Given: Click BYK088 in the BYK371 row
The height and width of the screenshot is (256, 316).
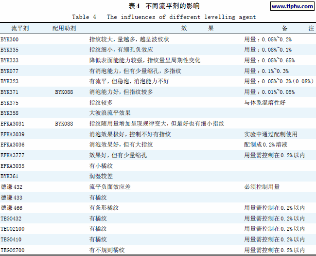Looking at the screenshot, I should pos(64,91).
